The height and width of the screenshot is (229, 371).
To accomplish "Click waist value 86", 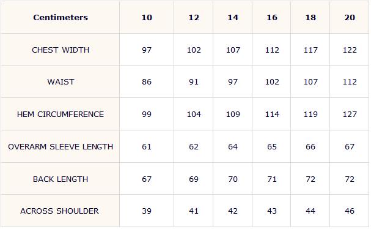I will tap(147, 82).
